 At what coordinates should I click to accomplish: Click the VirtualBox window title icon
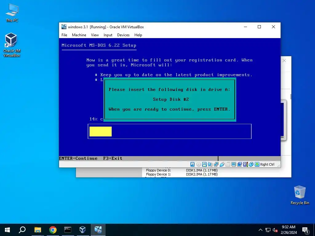click(64, 27)
